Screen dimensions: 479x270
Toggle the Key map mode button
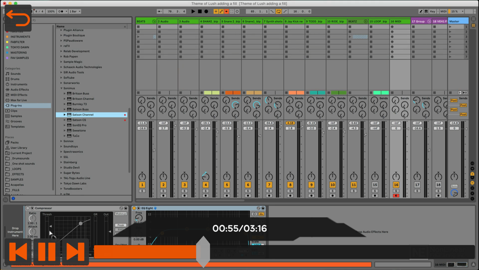[433, 12]
